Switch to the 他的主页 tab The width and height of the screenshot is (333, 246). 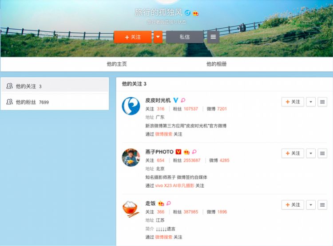click(x=117, y=64)
